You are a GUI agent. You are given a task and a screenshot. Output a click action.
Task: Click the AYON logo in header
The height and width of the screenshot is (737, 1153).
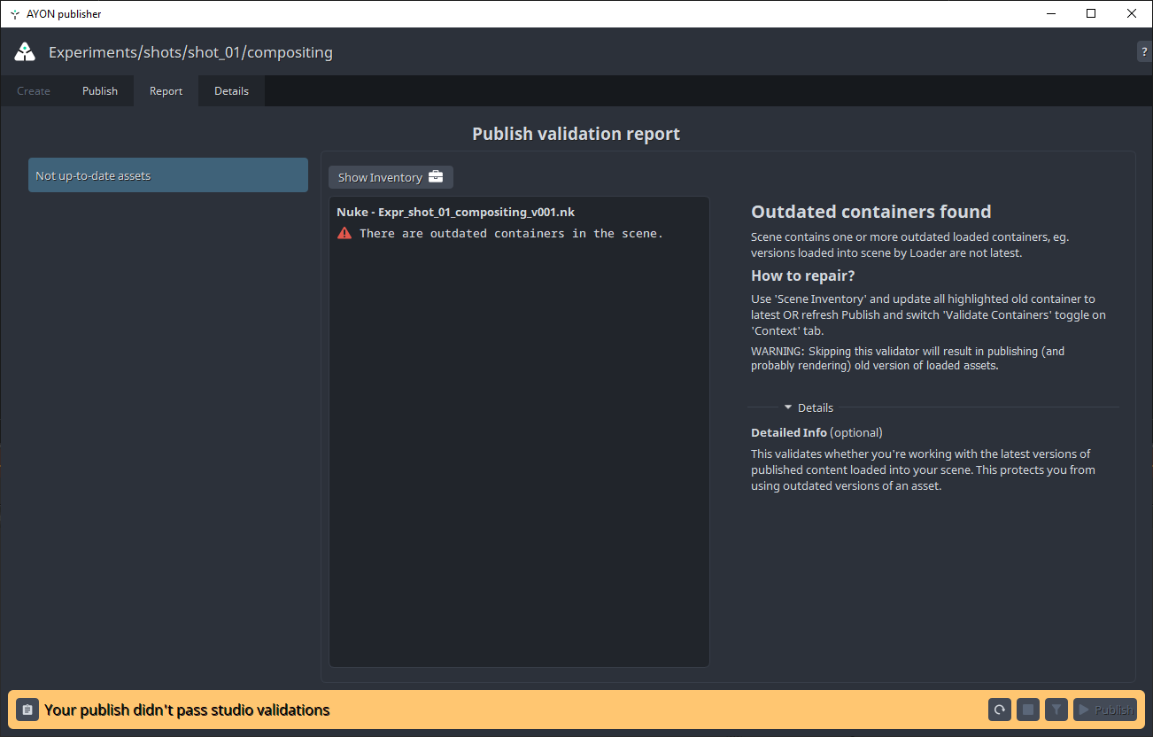(25, 52)
